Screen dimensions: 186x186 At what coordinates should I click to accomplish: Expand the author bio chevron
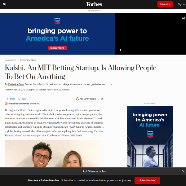pyautogui.click(x=112, y=84)
